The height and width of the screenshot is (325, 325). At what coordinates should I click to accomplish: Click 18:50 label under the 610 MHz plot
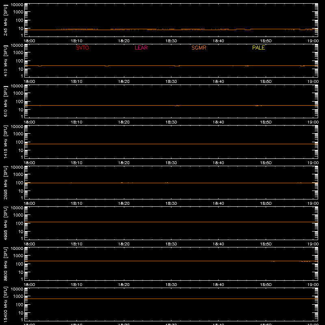(266, 122)
